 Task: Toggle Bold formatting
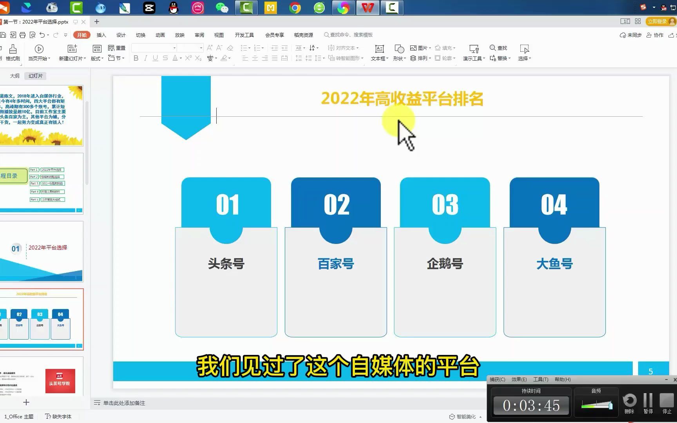(136, 58)
